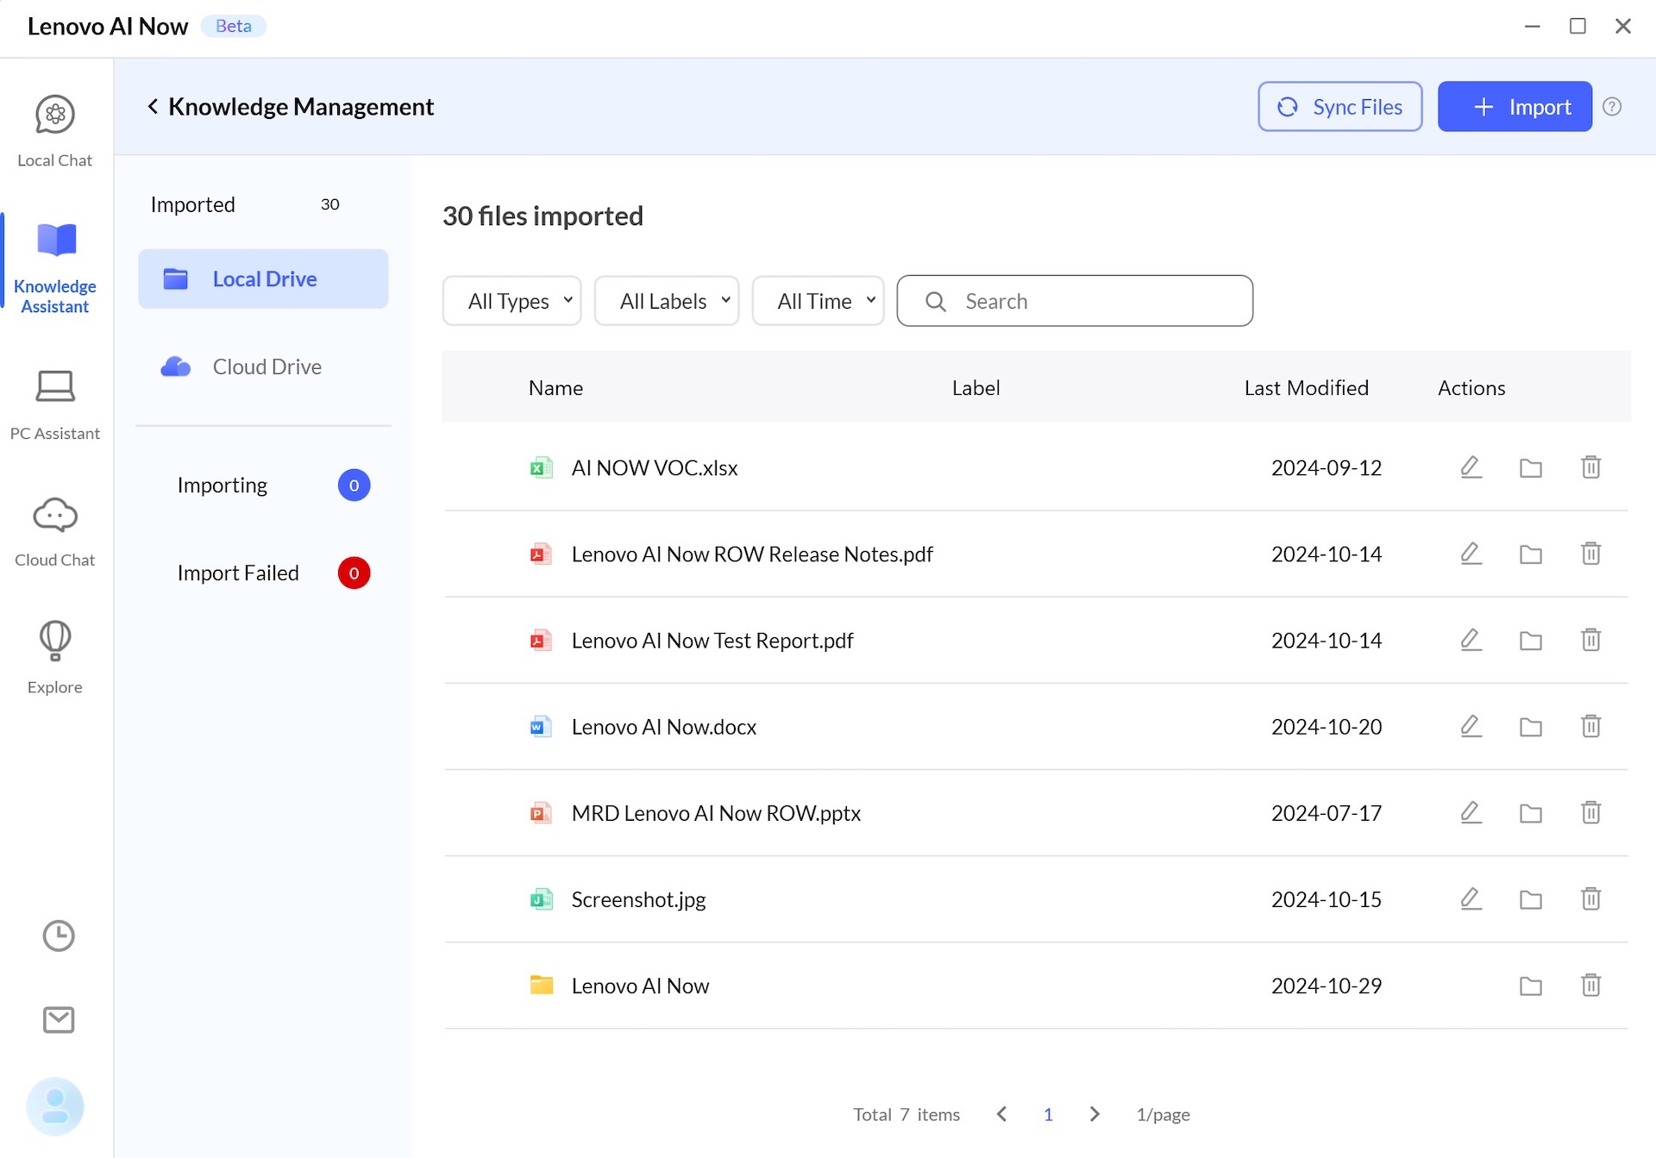Edit label for ROW Release Notes.pdf

[x=1471, y=554]
